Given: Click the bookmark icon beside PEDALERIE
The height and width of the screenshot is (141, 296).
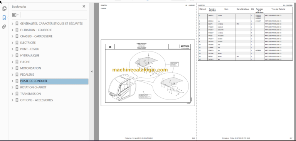Looking at the screenshot, I should point(17,75).
